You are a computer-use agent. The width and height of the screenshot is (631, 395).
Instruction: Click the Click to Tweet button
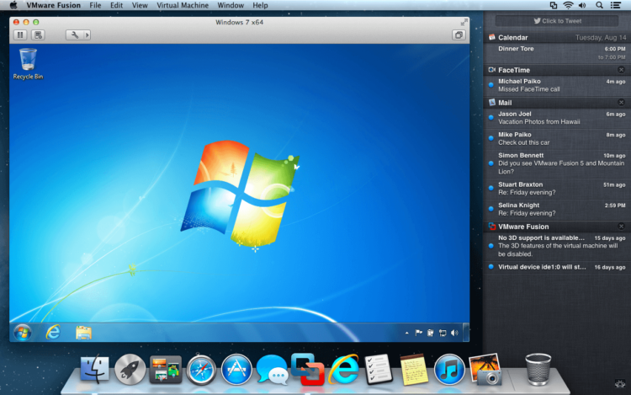557,20
